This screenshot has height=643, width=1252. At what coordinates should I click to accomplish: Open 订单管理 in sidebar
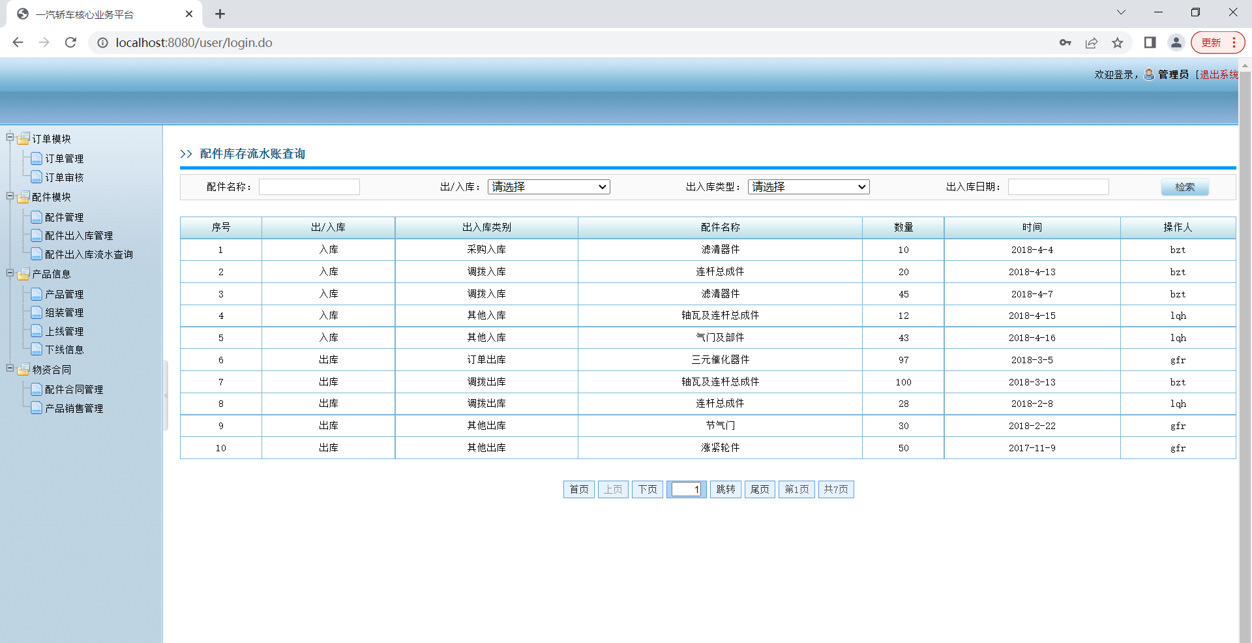tap(64, 158)
